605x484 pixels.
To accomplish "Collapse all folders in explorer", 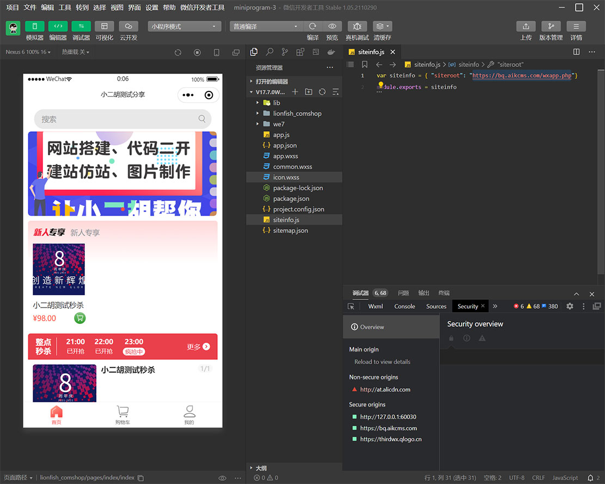I will point(335,92).
